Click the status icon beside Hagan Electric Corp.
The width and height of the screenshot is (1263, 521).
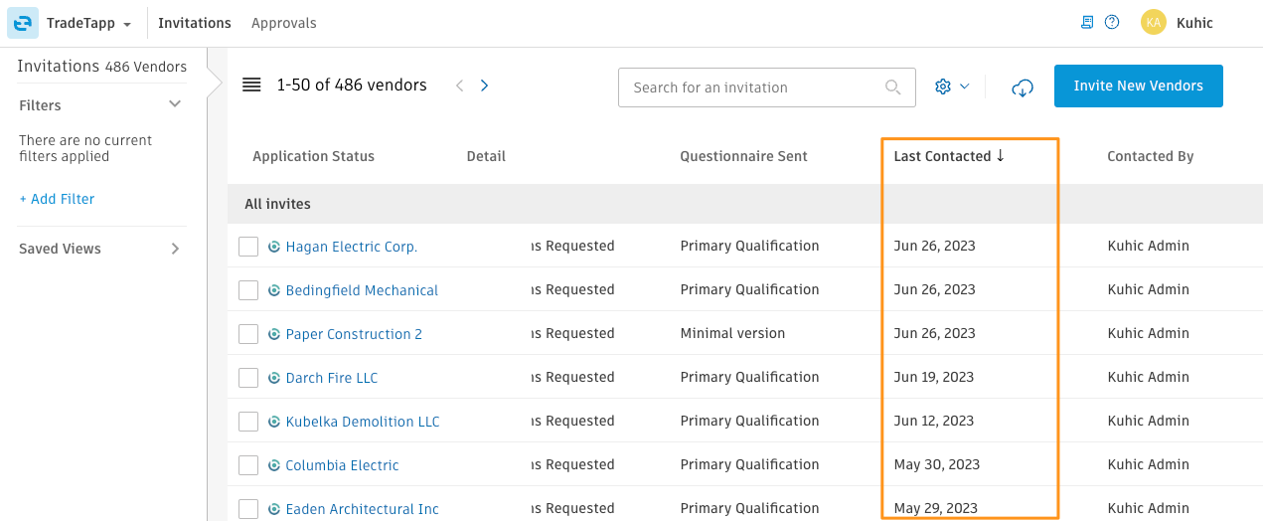pos(274,247)
